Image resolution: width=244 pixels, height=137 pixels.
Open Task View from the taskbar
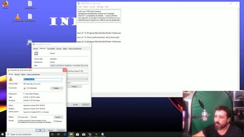tap(58, 134)
